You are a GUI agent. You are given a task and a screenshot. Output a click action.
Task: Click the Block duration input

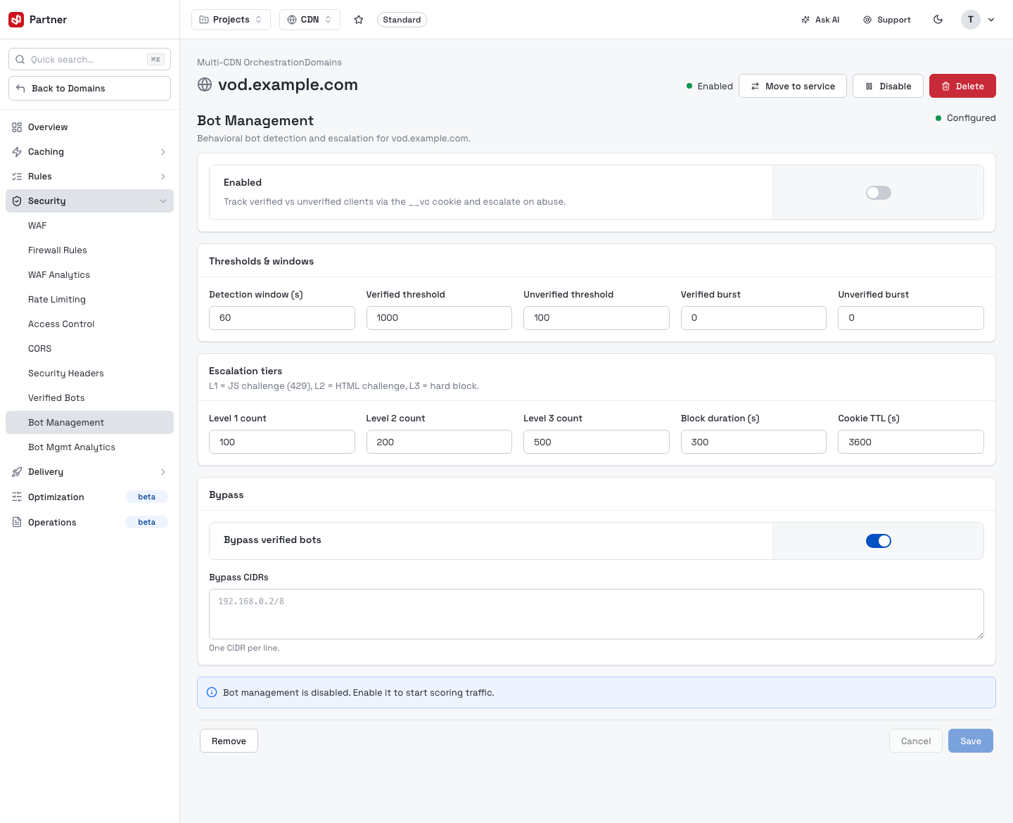coord(753,442)
